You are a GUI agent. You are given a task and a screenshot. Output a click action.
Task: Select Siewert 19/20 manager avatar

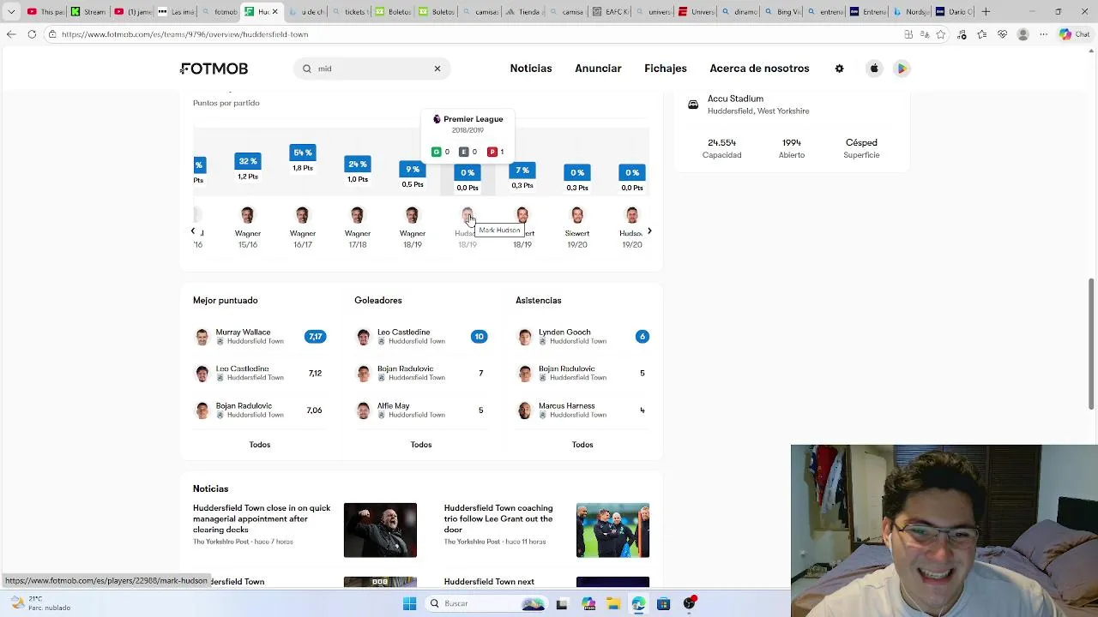(577, 215)
